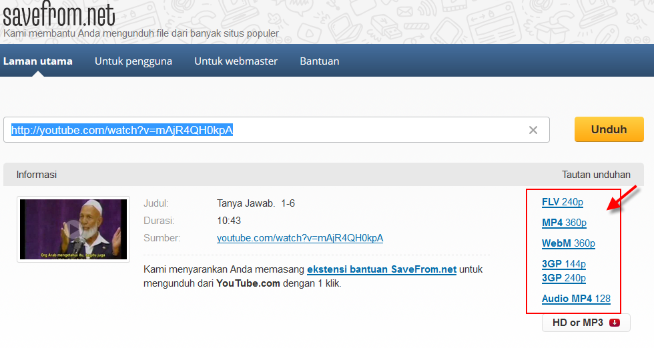Click the Durasi label
Viewport: 654px width, 348px height.
tap(159, 221)
